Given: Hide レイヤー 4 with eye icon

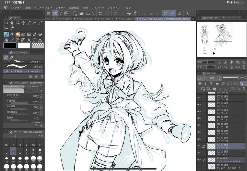Looking at the screenshot, I should [199, 153].
